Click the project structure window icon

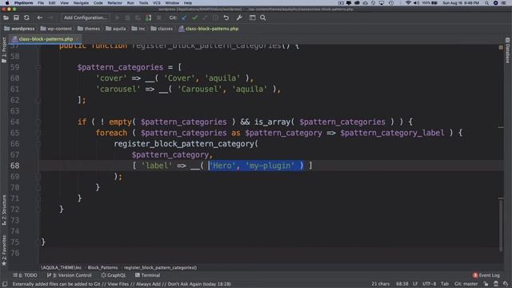click(253, 18)
